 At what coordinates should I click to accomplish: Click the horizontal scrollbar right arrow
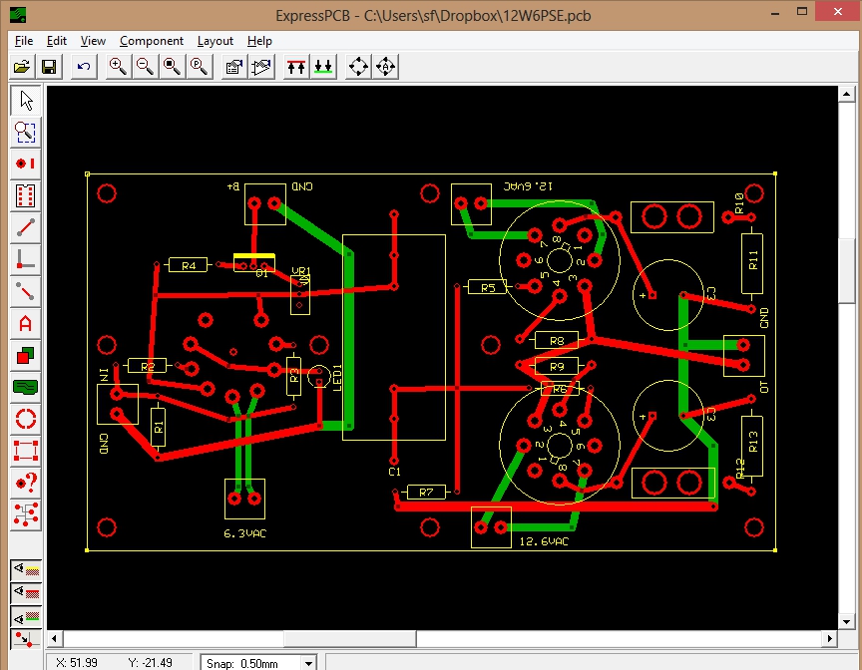tap(830, 639)
